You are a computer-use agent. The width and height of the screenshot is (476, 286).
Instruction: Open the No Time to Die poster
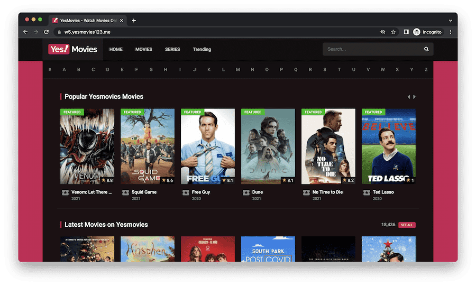pyautogui.click(x=328, y=146)
